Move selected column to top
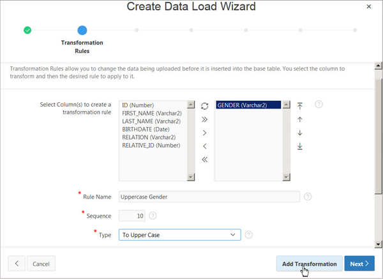This screenshot has width=383, height=279. point(300,106)
